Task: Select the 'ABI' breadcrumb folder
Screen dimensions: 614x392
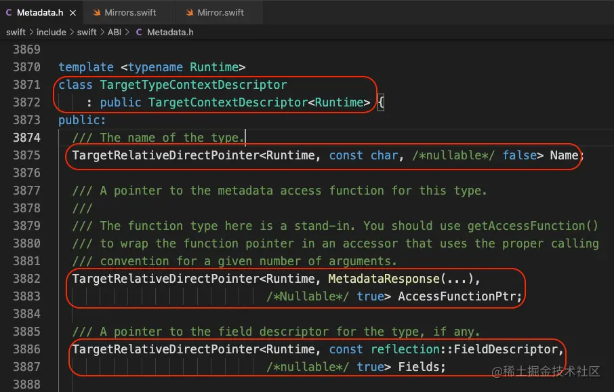Action: click(115, 32)
